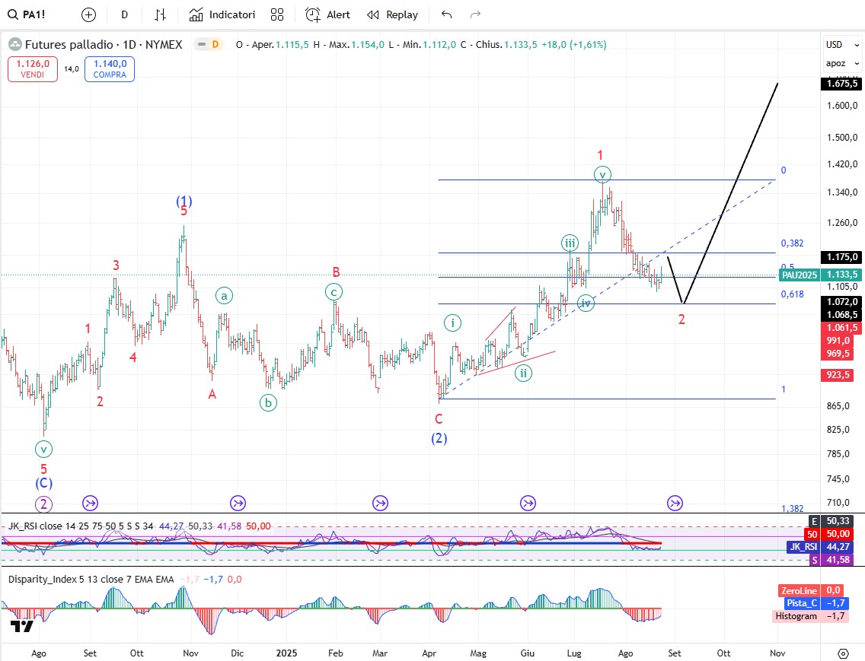This screenshot has height=661, width=865.
Task: Click the red 923,5 price label
Action: coord(838,375)
